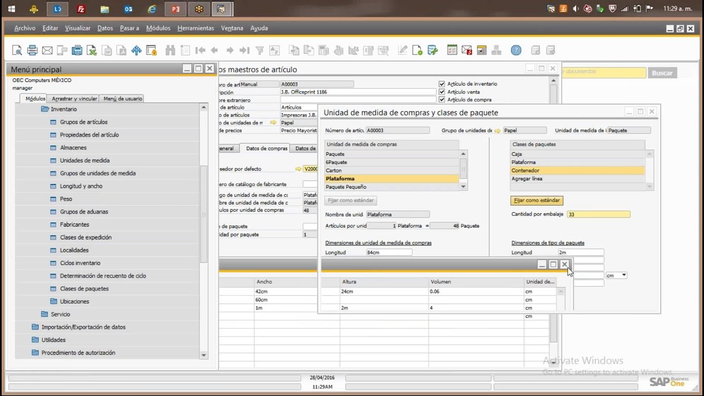Open Grupos de artículos in Inventario

coord(84,122)
